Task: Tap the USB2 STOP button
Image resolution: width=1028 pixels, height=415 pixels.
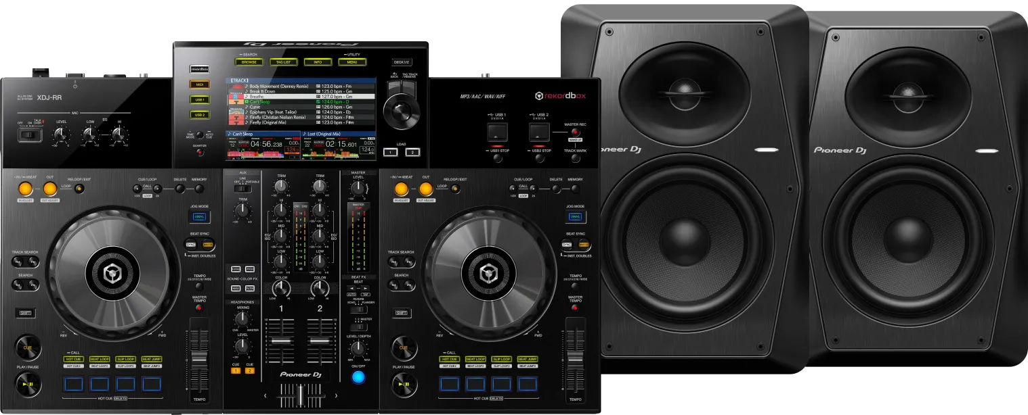Action: pos(539,158)
